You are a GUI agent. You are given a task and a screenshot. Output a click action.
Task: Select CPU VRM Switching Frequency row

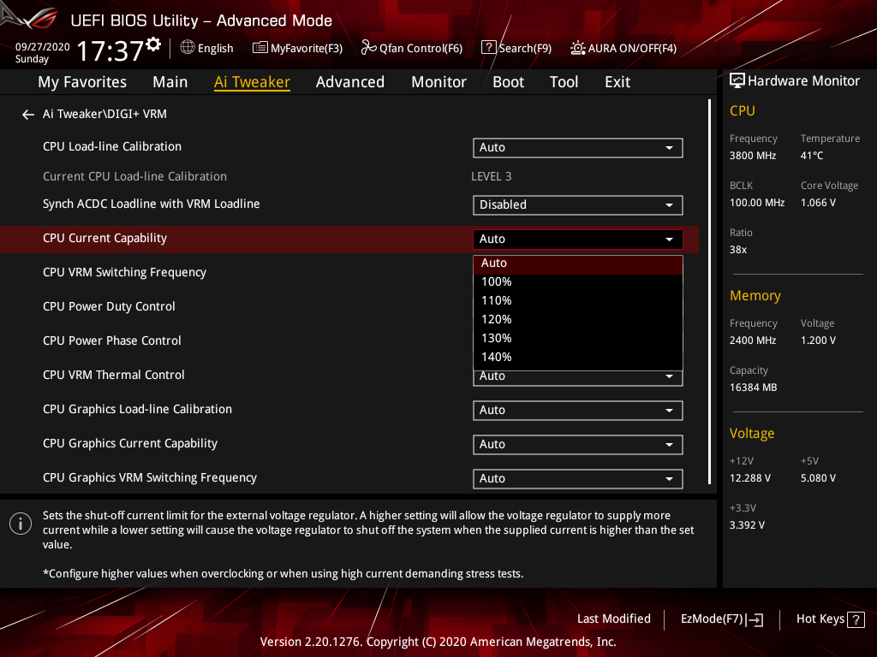tap(124, 273)
